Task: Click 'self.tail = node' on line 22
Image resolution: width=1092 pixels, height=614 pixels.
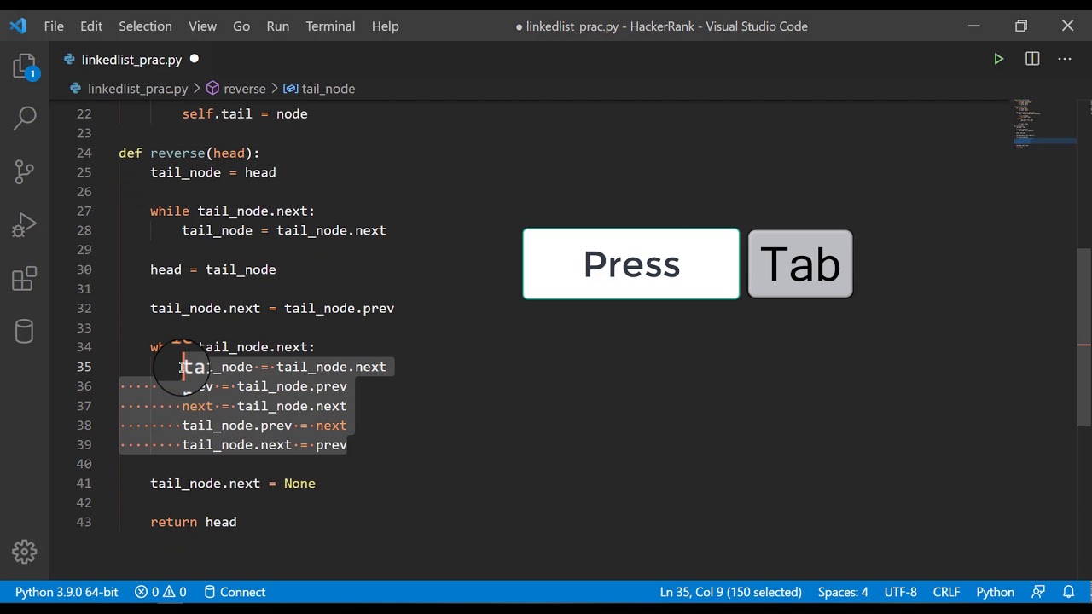Action: [245, 113]
